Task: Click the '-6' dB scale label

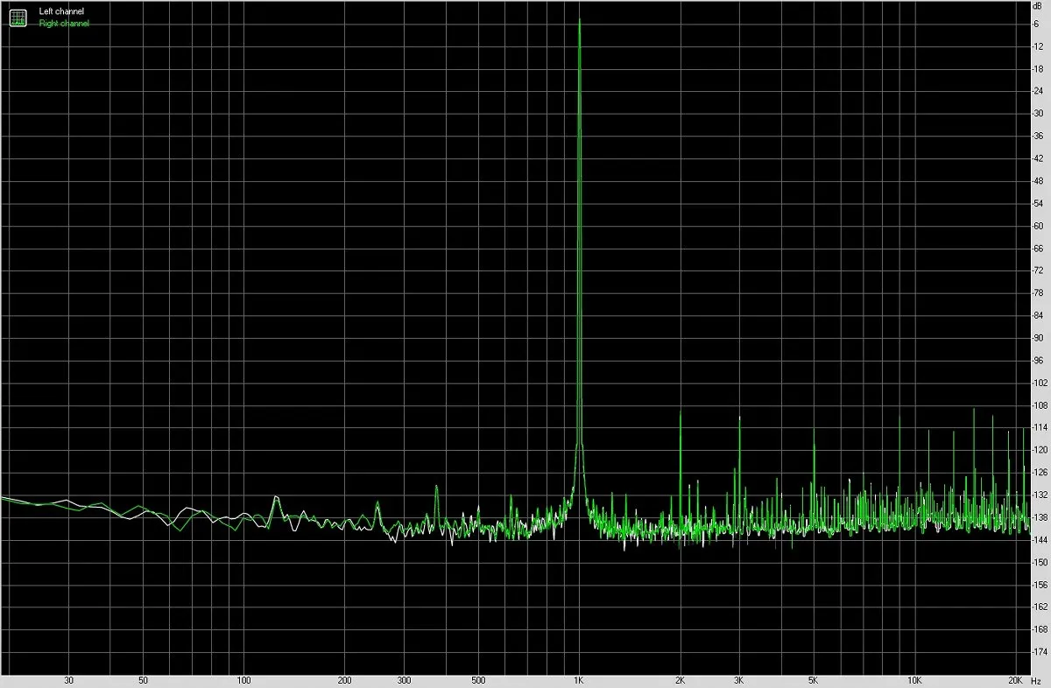Action: [x=1037, y=24]
